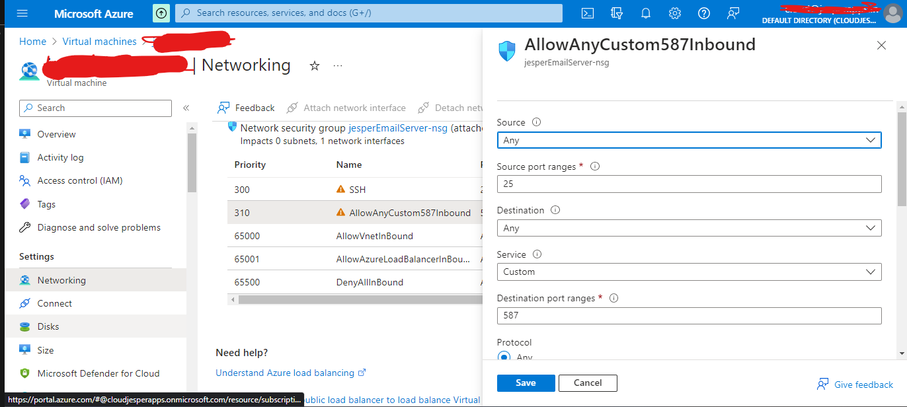Open the Destination dropdown
The image size is (907, 407).
pyautogui.click(x=689, y=228)
